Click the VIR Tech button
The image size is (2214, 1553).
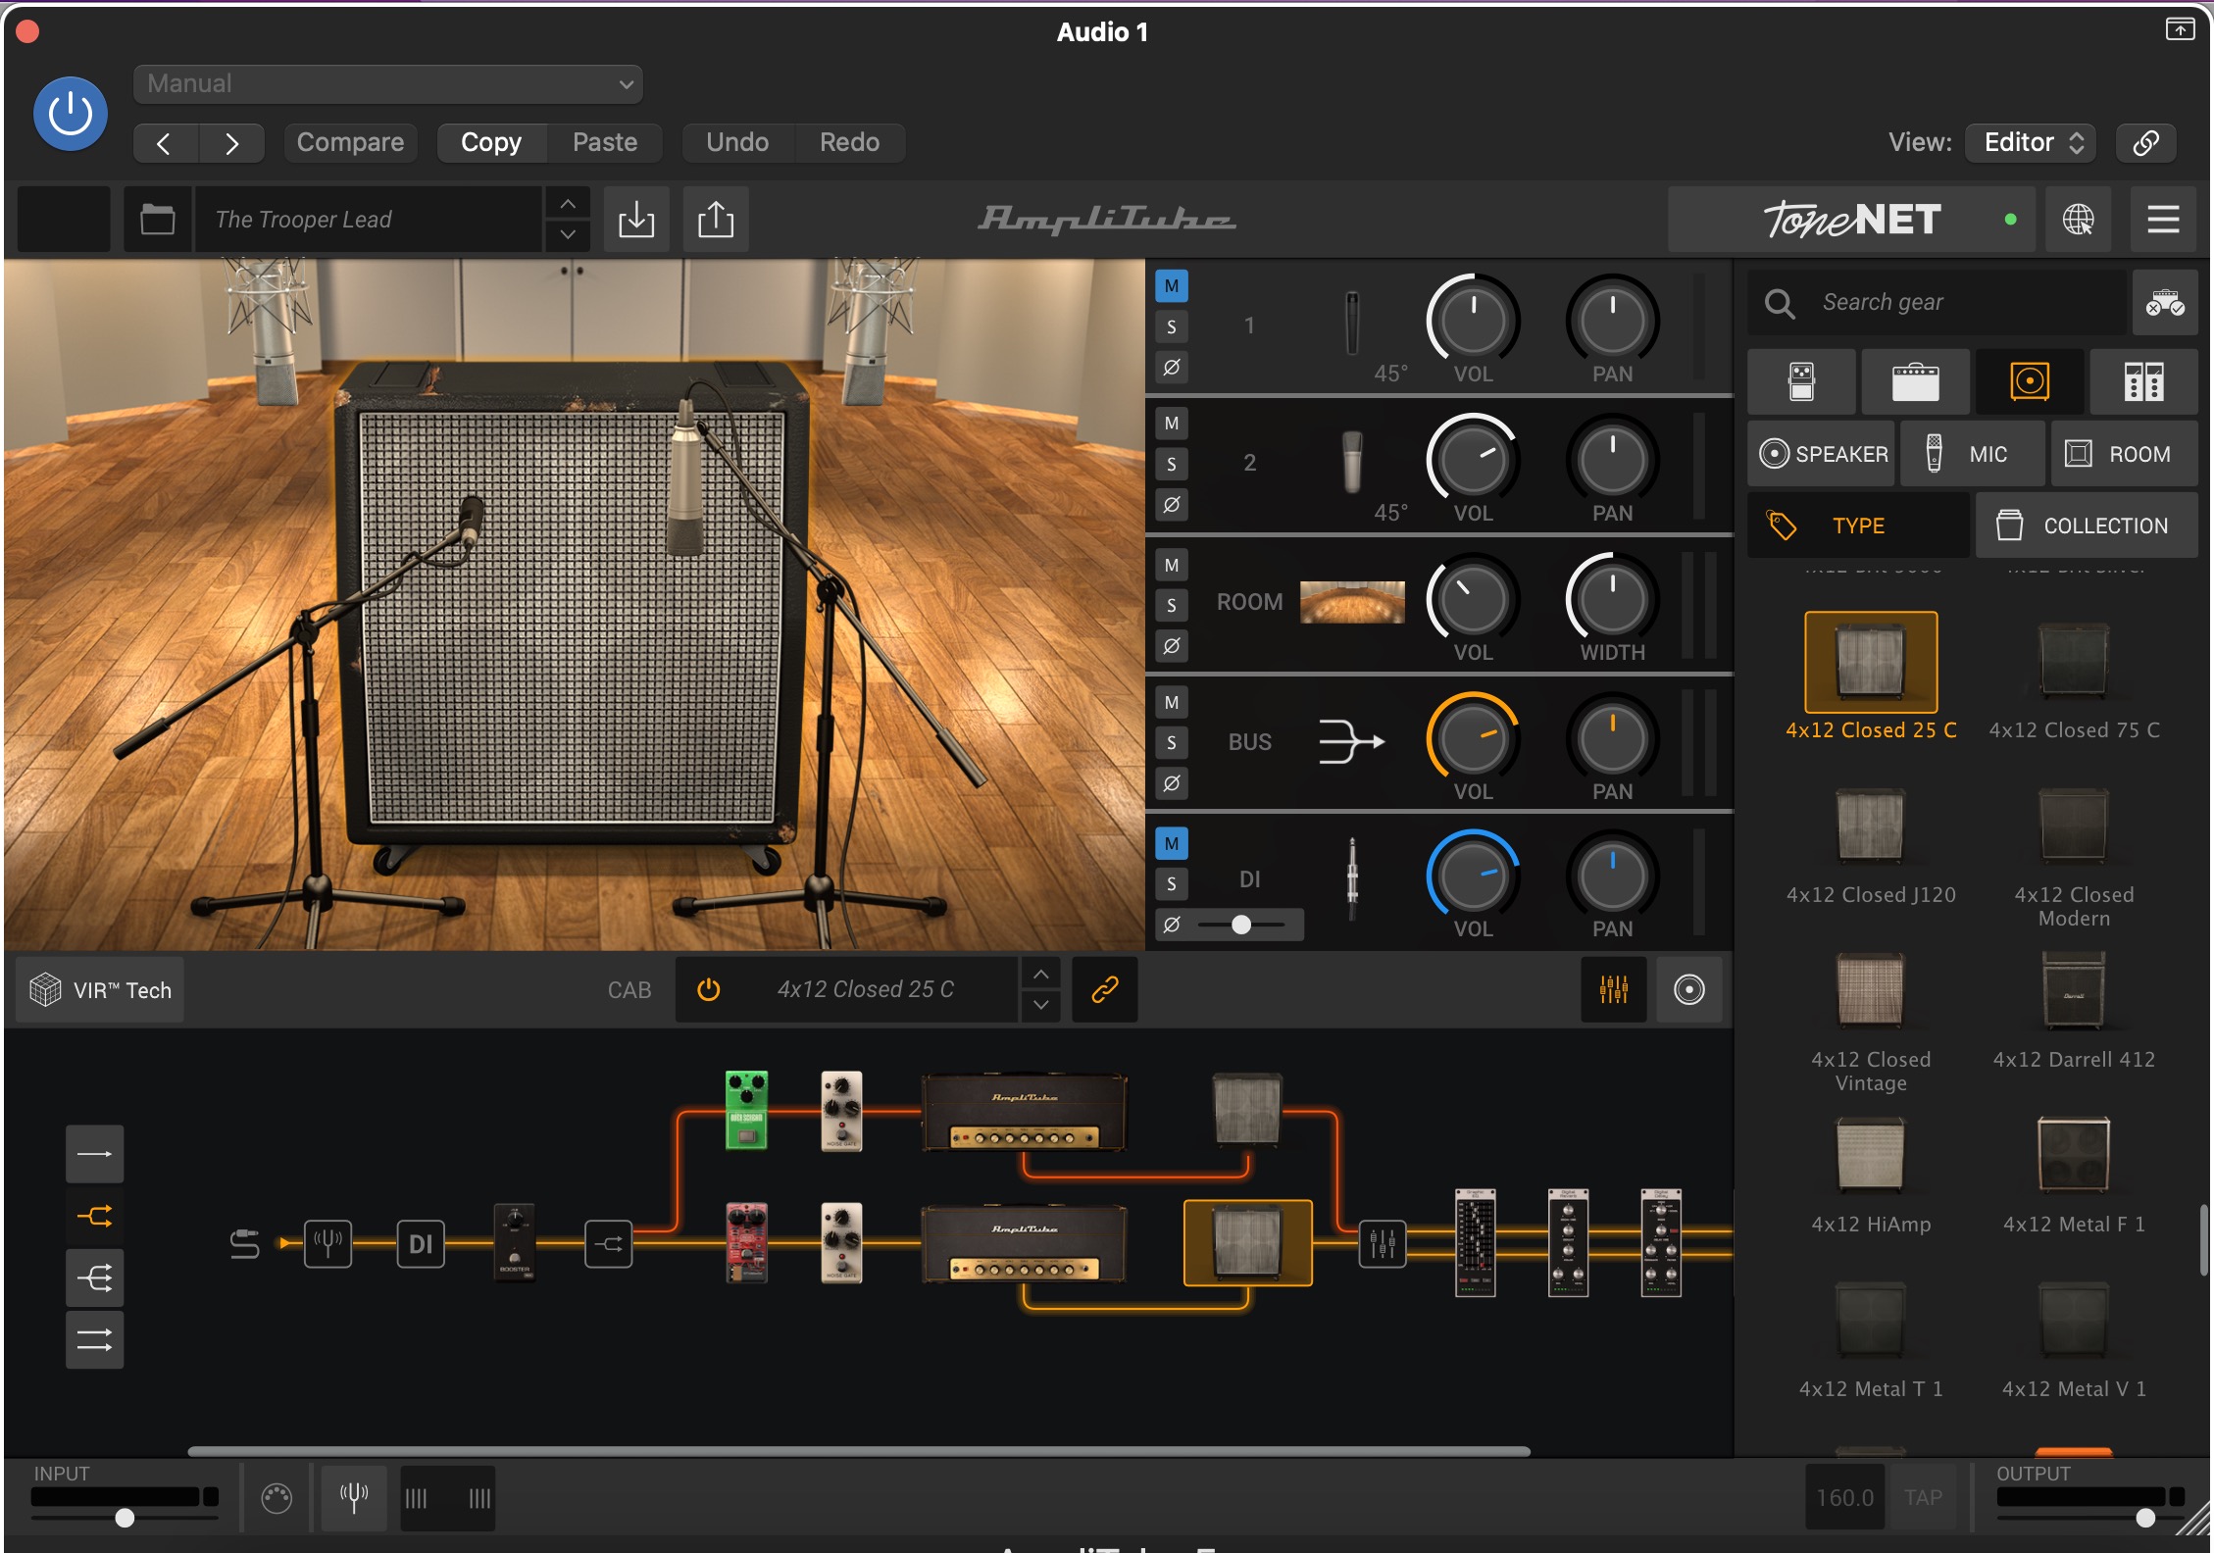coord(100,990)
